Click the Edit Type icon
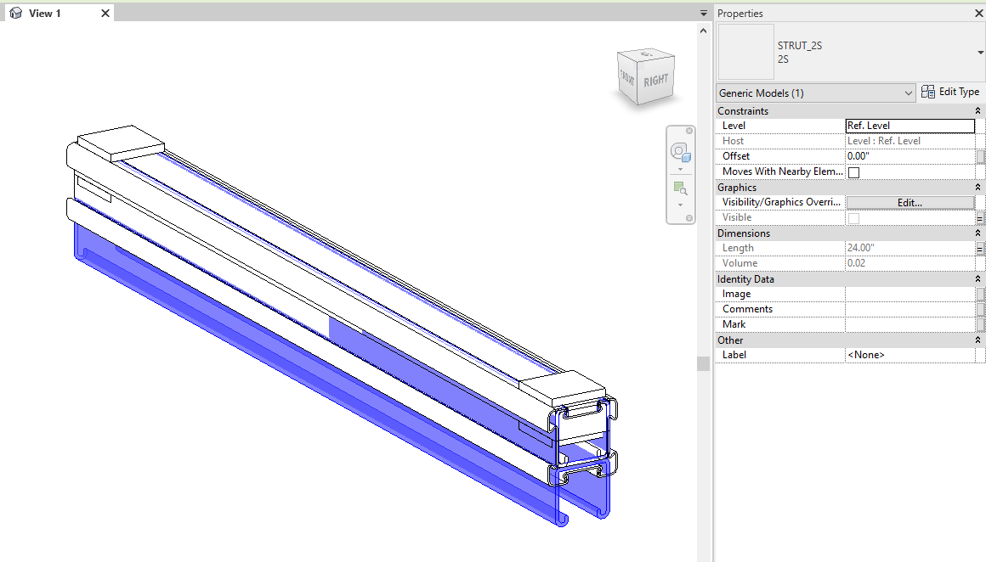 pos(928,92)
